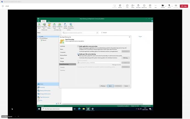
Task: Open File Explorer from the taskbar
Action: pos(84,109)
